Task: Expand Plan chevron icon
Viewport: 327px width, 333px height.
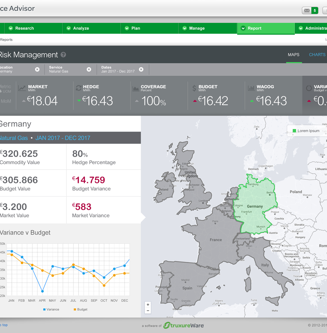Action: tap(127, 28)
